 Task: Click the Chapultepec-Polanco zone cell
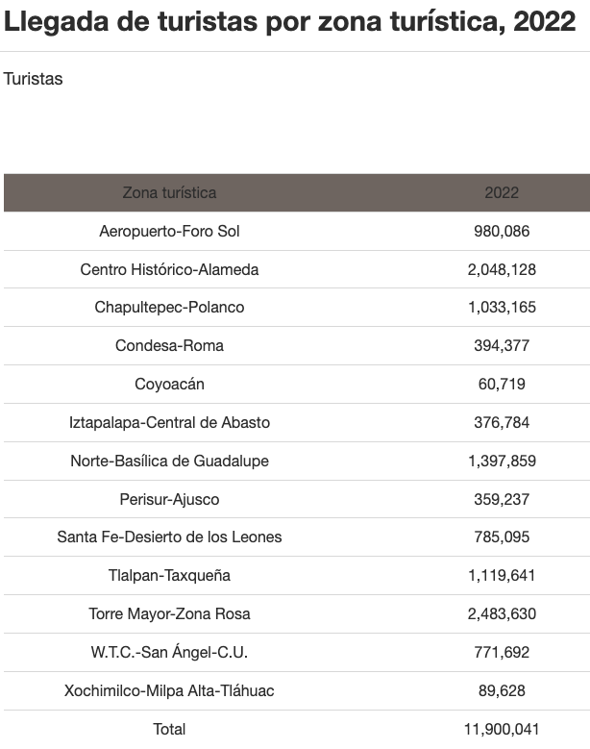pyautogui.click(x=169, y=308)
